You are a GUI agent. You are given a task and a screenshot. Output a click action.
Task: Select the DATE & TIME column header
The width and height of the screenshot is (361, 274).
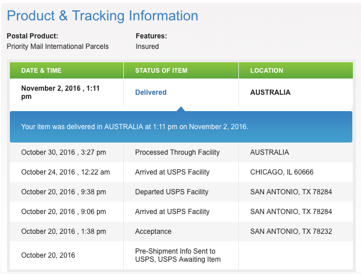click(41, 70)
